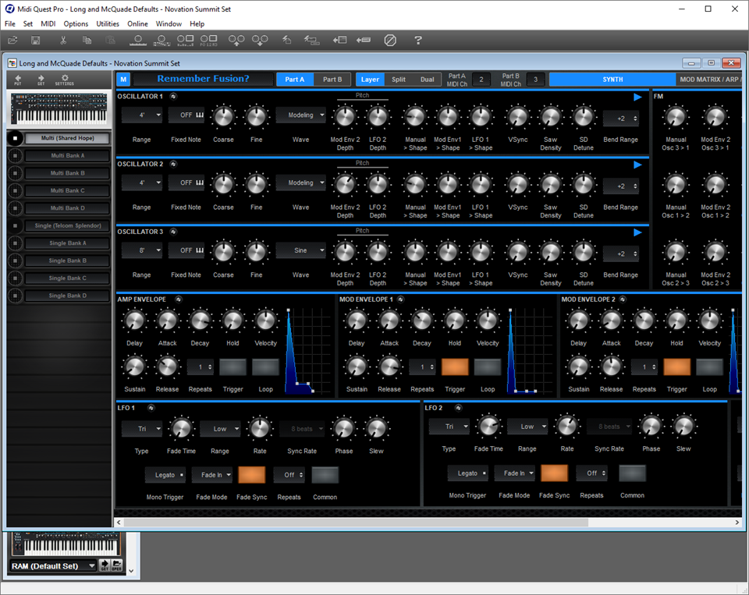Click the Help question mark icon
The height and width of the screenshot is (595, 749).
[417, 40]
